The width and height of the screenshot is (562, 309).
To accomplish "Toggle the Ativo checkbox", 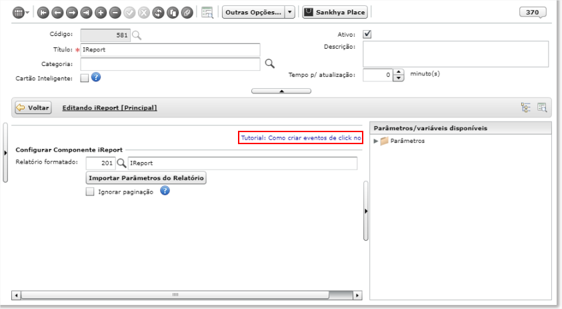I will point(367,35).
